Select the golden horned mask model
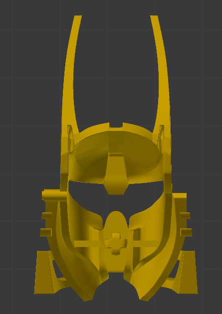 click(x=116, y=158)
